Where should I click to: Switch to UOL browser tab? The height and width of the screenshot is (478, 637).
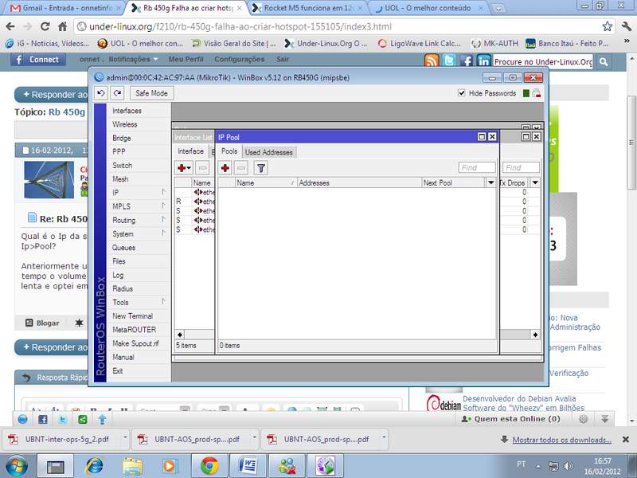(x=428, y=8)
